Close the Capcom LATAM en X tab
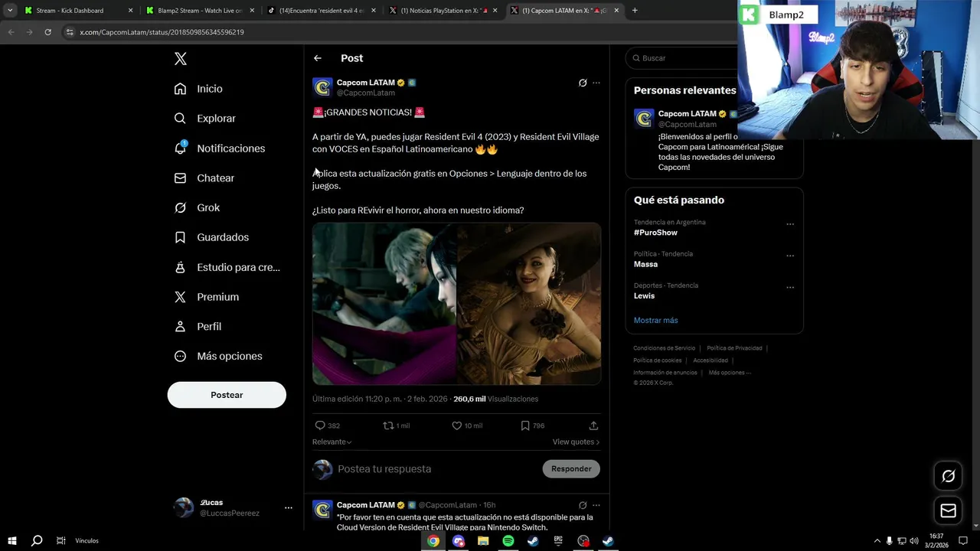This screenshot has width=980, height=551. [616, 11]
